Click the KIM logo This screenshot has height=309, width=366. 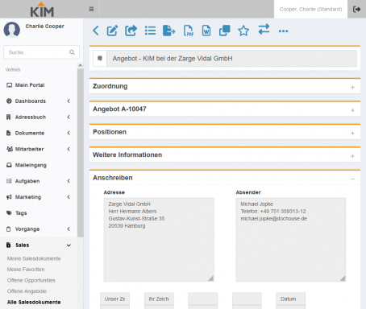42,10
